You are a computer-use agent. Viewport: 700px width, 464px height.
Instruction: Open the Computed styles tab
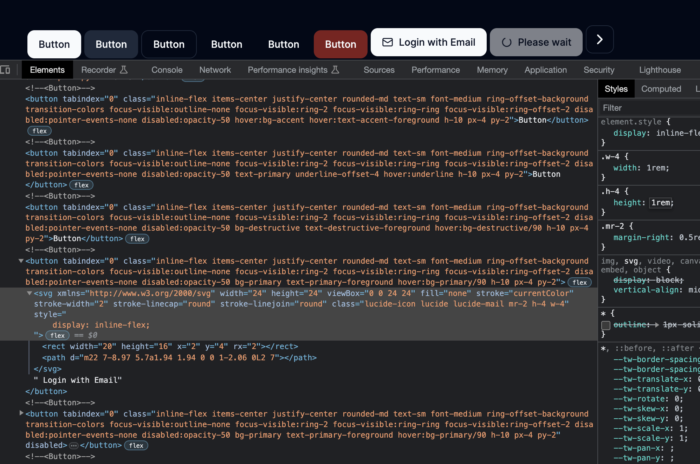point(661,89)
